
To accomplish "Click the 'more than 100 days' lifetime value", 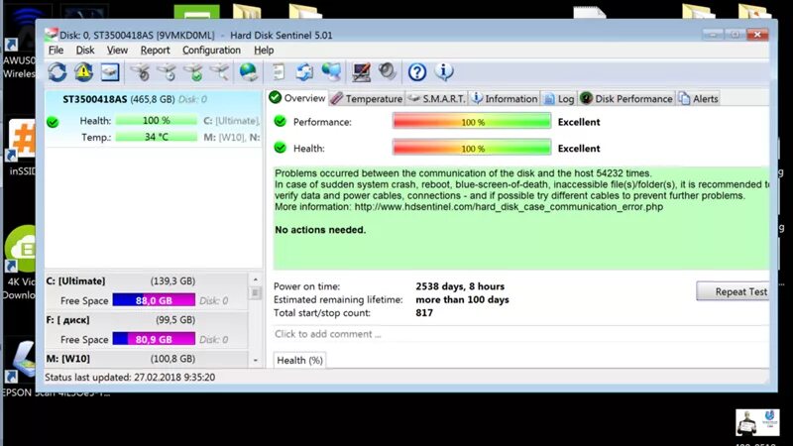I will click(462, 299).
